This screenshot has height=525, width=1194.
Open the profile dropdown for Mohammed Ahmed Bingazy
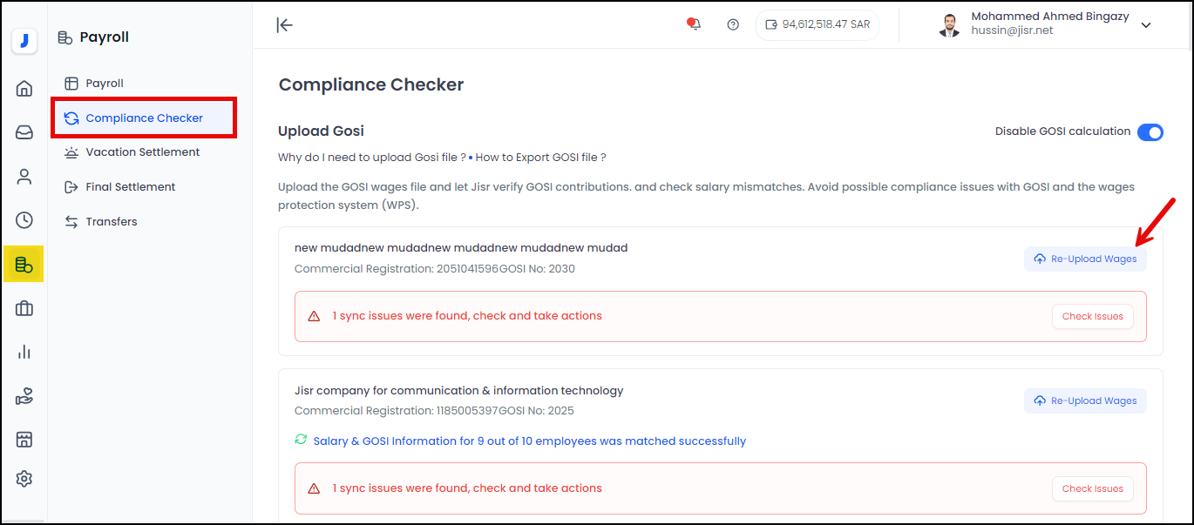point(1146,24)
